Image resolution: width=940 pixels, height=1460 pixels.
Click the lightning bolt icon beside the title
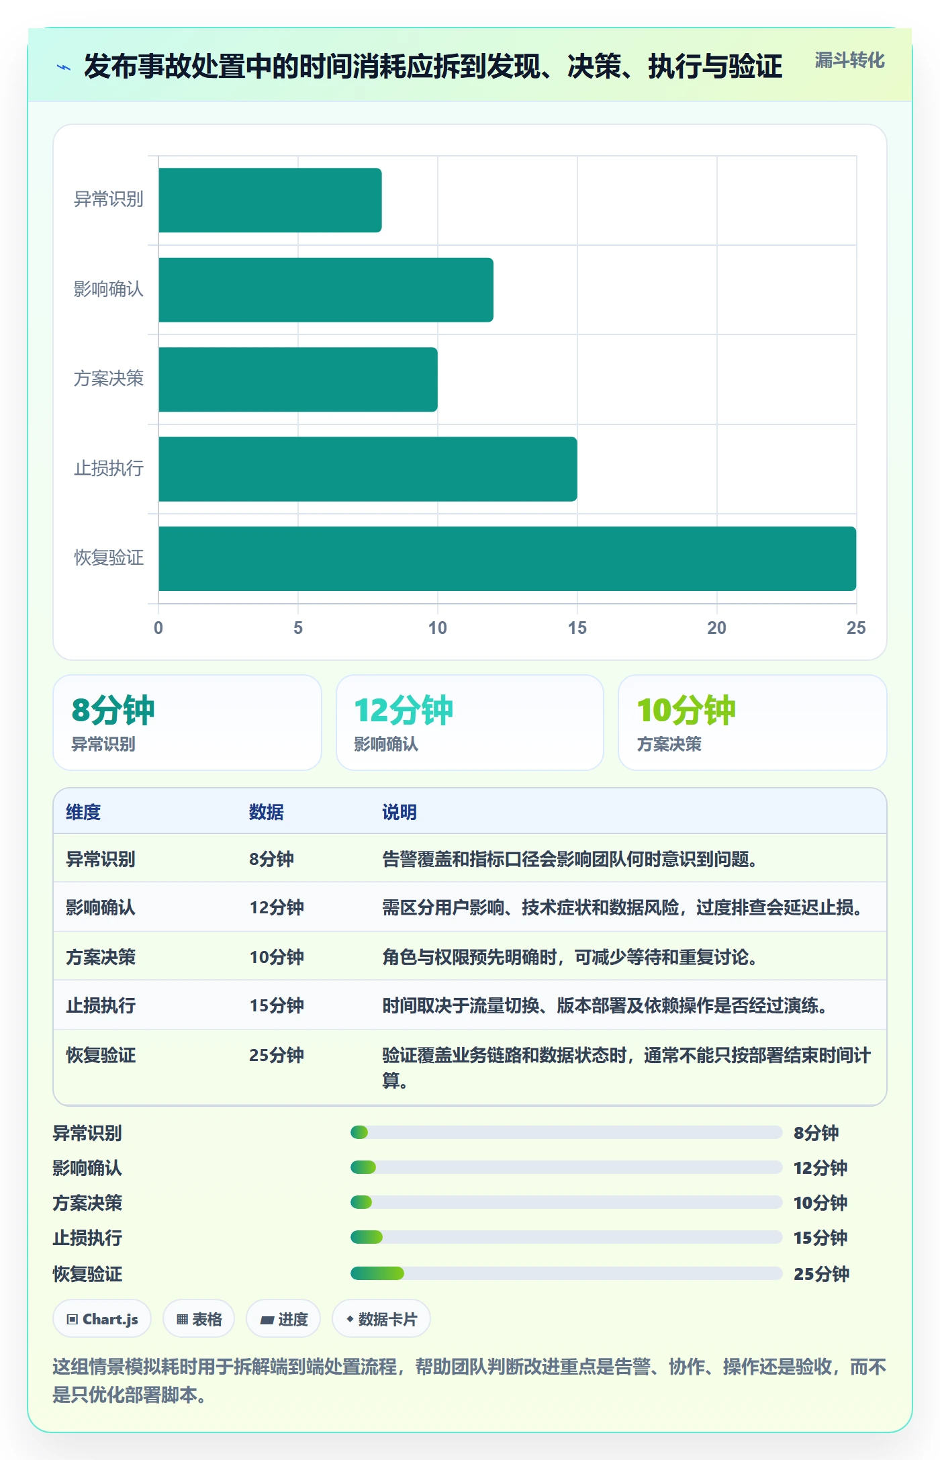tap(64, 67)
